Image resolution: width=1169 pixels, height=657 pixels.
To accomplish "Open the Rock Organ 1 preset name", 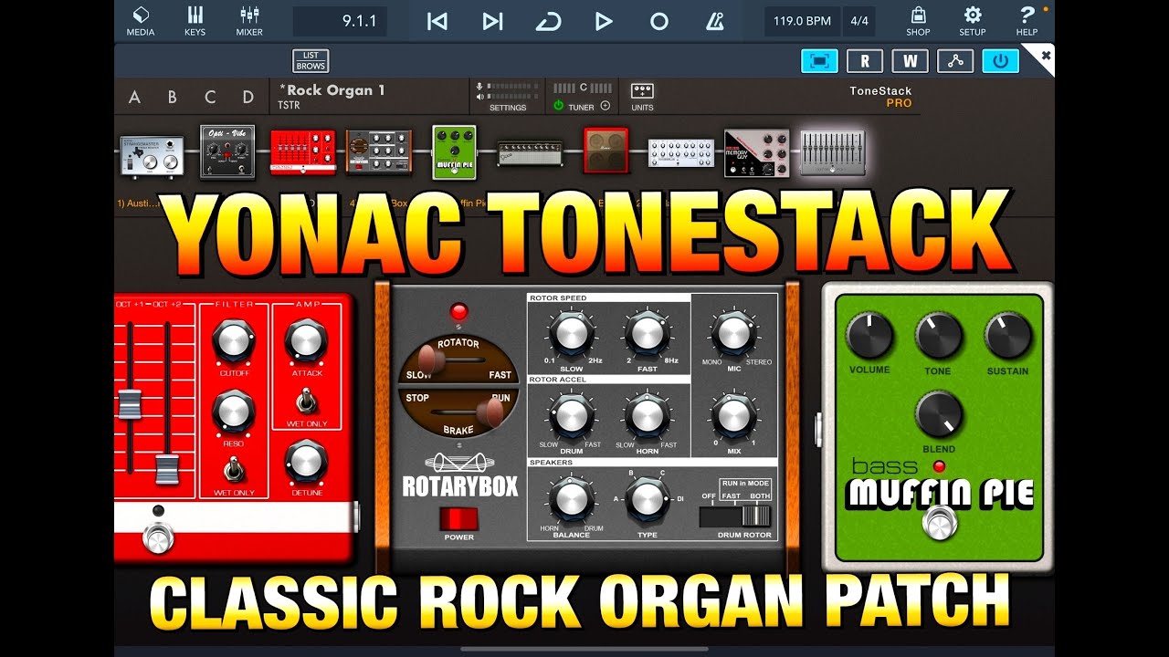I will coord(332,90).
